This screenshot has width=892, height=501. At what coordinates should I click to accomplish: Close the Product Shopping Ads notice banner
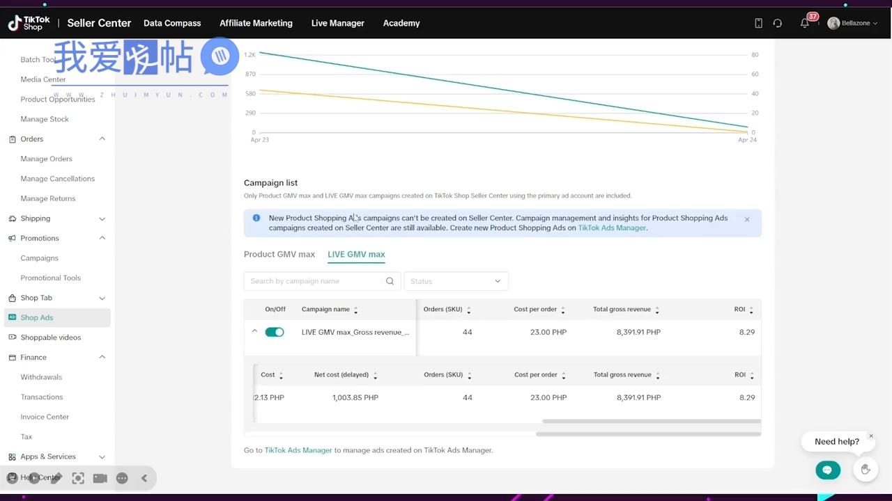point(746,219)
